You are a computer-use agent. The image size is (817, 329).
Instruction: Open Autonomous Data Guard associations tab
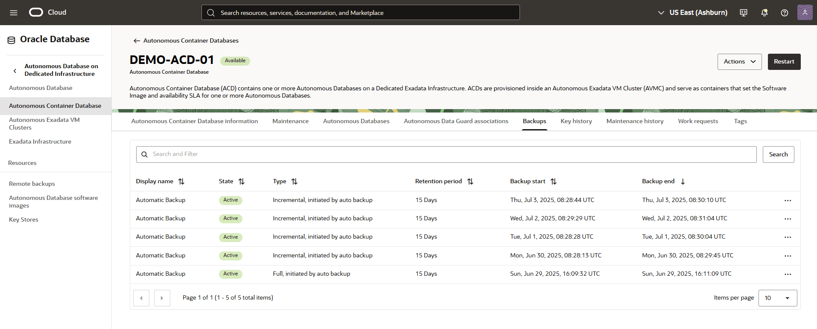[456, 121]
